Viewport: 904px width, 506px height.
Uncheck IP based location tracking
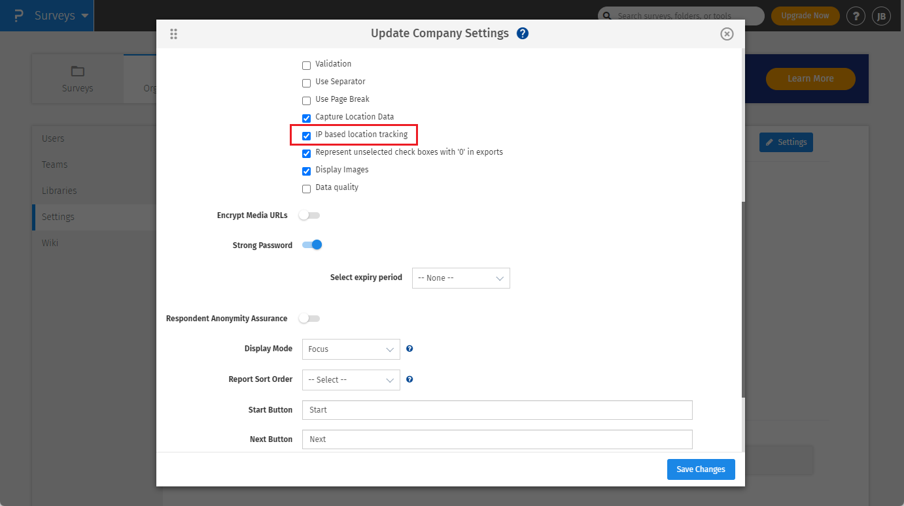click(306, 136)
